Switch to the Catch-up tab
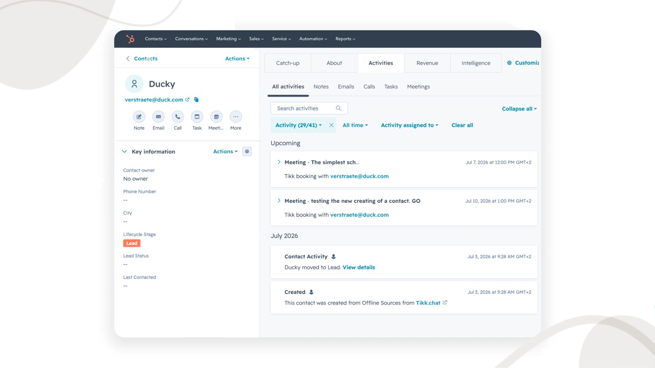The image size is (655, 368). [x=288, y=63]
